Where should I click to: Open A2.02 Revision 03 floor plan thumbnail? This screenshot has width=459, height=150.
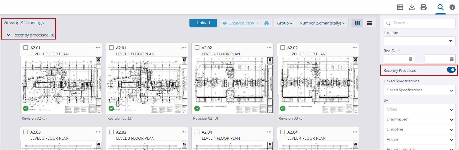tap(318, 85)
